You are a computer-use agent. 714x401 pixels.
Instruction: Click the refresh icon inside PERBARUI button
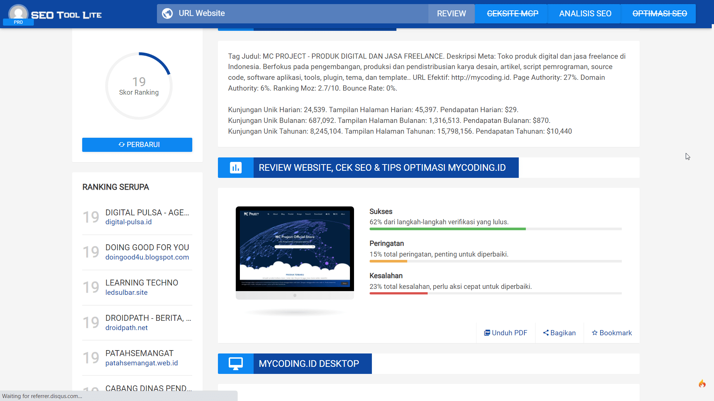122,145
